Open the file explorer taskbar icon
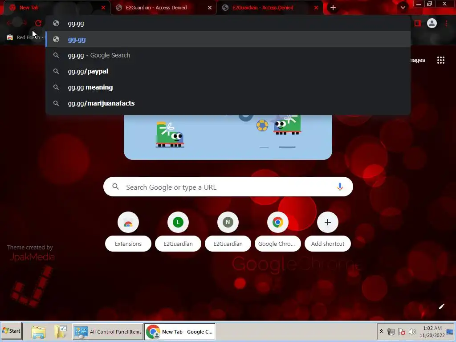 tap(38, 332)
